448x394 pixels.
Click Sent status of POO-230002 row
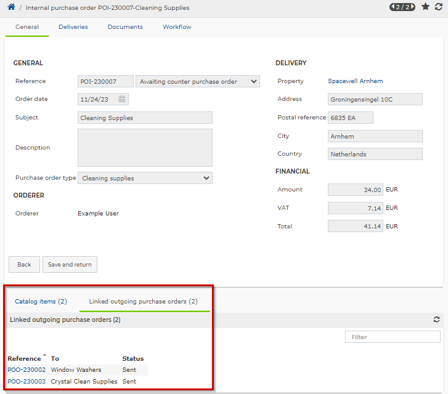tap(129, 370)
